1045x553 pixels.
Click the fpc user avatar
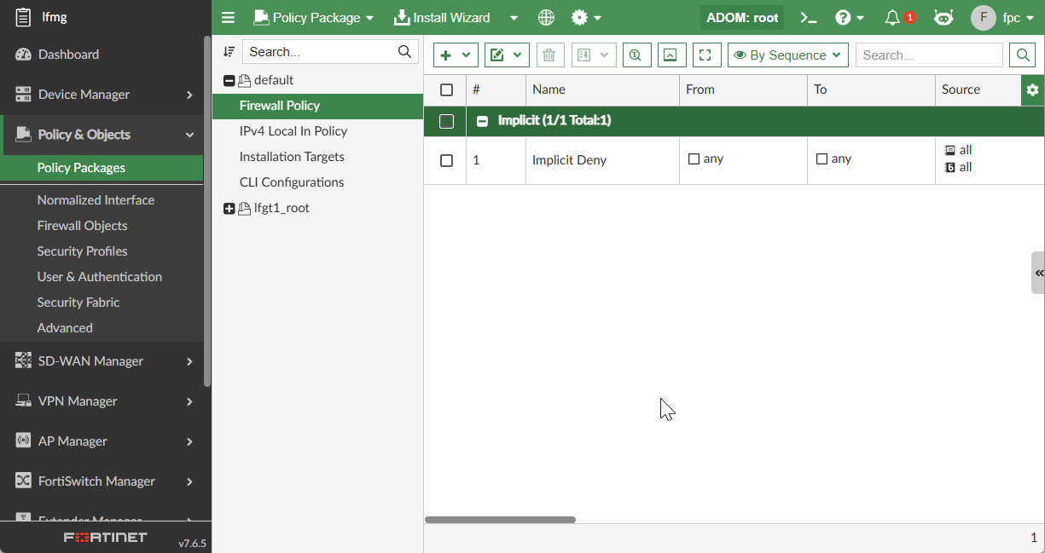click(984, 17)
